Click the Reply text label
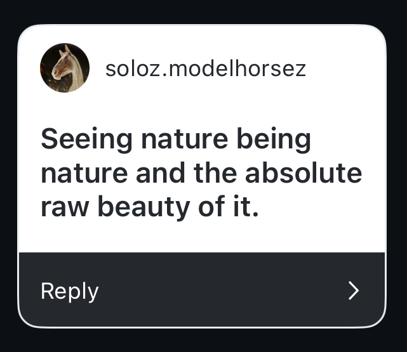407x352 pixels. [69, 291]
